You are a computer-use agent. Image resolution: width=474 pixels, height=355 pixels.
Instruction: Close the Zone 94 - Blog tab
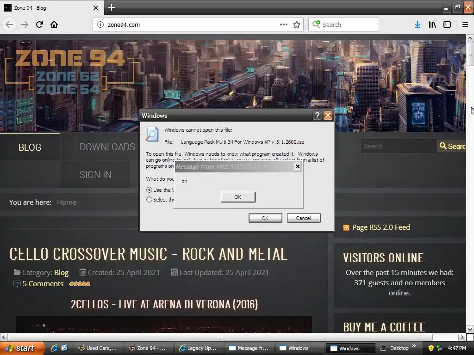pos(95,8)
